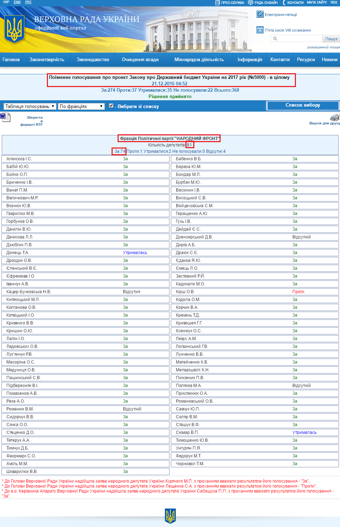Expand 'По фракціях' dropdown
The image size is (340, 527).
(81, 106)
